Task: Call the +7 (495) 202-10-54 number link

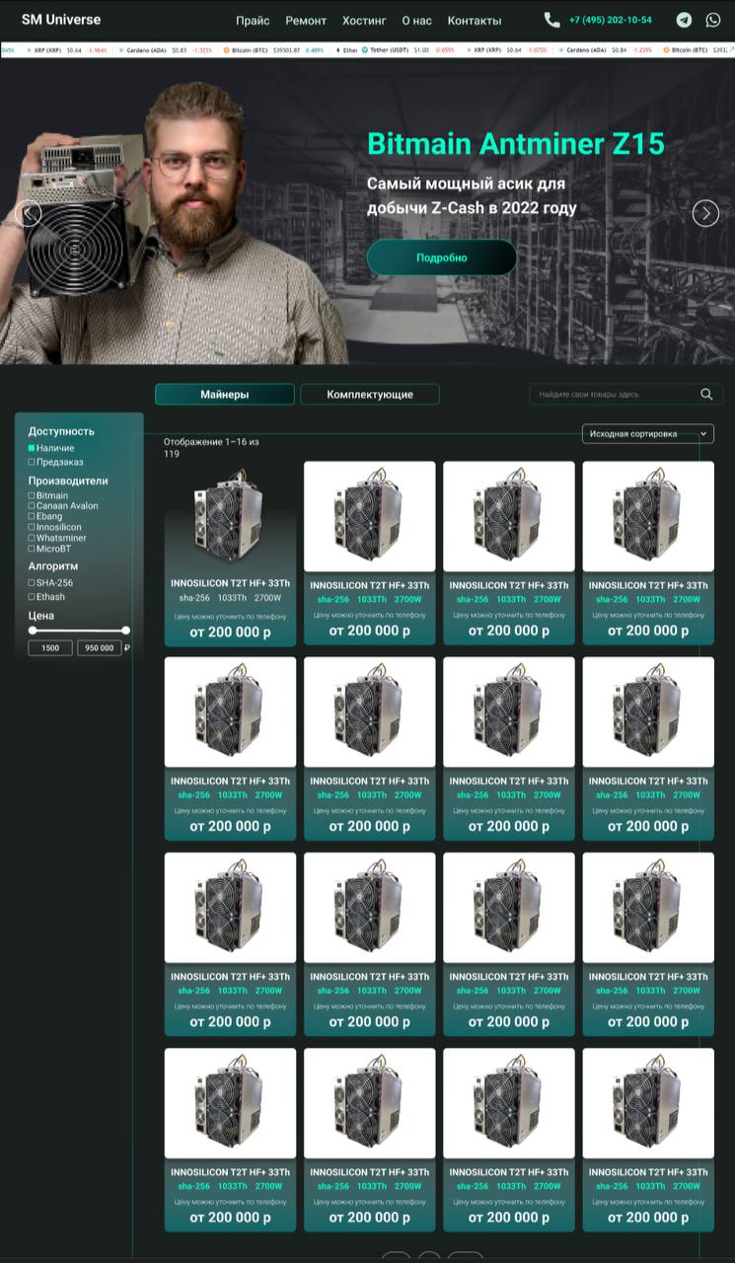Action: (610, 20)
